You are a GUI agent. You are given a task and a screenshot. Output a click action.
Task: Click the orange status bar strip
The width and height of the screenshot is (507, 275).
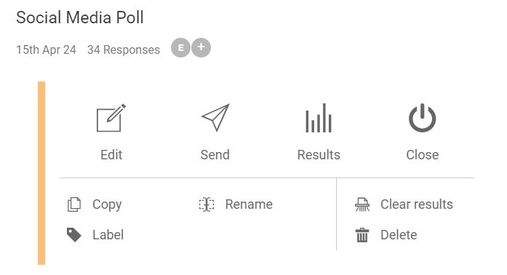click(x=41, y=173)
